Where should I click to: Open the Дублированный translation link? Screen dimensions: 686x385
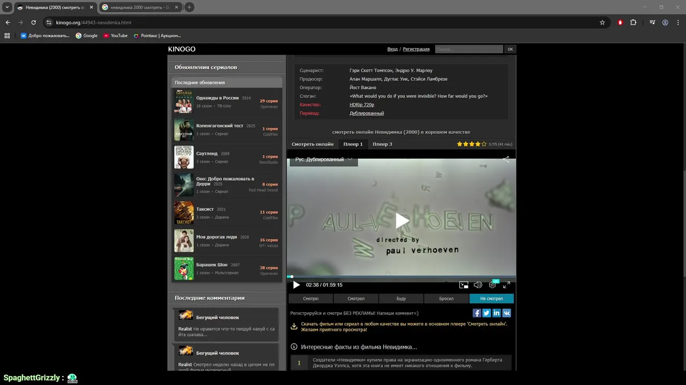[367, 113]
